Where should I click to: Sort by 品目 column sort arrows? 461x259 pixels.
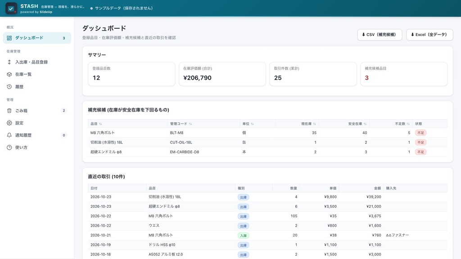click(x=100, y=124)
